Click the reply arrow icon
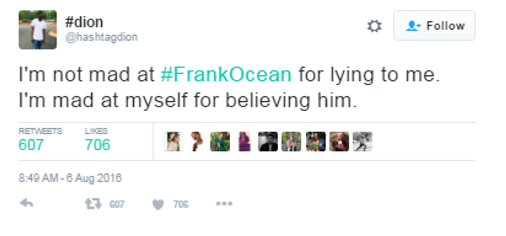506x236 pixels. tap(26, 204)
